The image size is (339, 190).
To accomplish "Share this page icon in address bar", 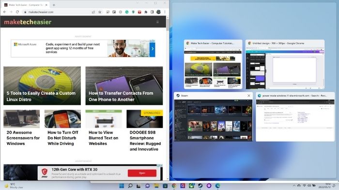I will (x=93, y=12).
